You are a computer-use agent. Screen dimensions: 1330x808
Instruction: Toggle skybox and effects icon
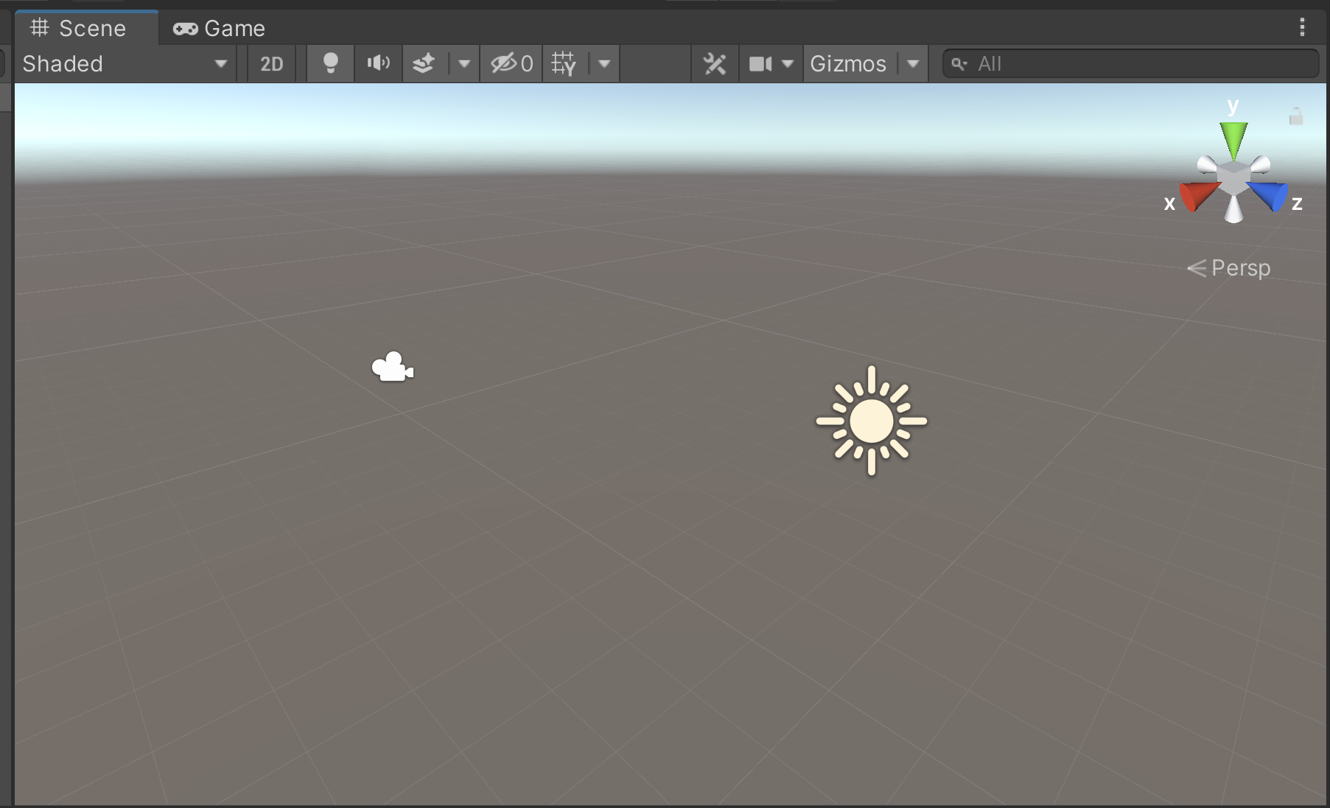point(424,64)
